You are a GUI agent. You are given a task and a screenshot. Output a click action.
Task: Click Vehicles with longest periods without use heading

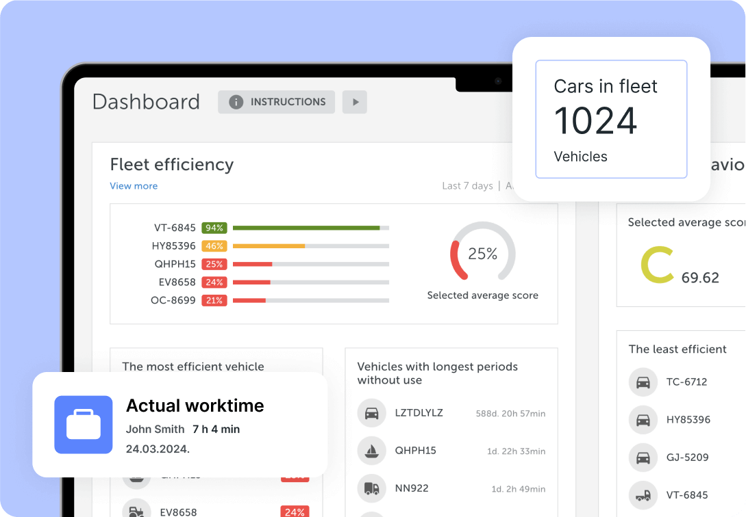click(x=438, y=373)
